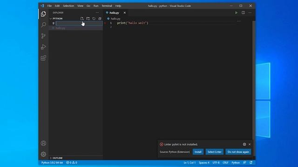Open the Go menu

pyautogui.click(x=88, y=6)
